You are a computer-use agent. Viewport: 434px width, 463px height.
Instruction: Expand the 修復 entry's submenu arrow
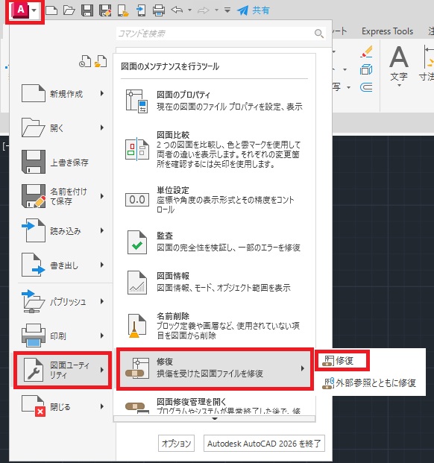pos(302,368)
